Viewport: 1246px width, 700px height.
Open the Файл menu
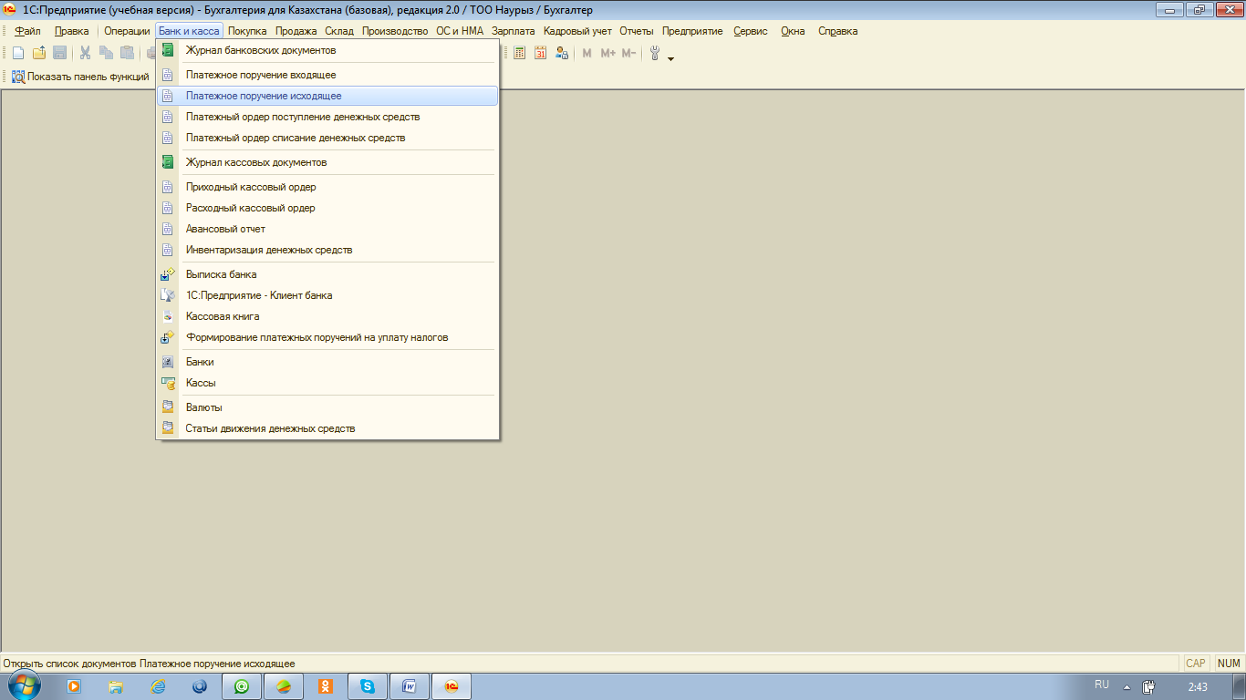point(27,31)
